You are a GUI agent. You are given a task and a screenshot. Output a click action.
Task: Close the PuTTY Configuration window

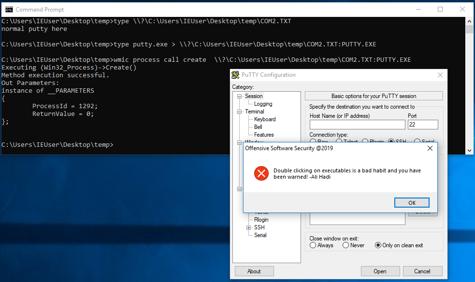[x=440, y=75]
